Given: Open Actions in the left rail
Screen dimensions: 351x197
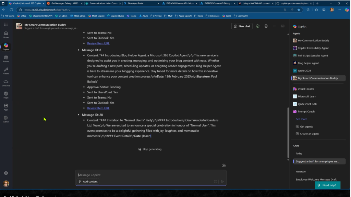Looking at the screenshot, I should coord(6,59).
